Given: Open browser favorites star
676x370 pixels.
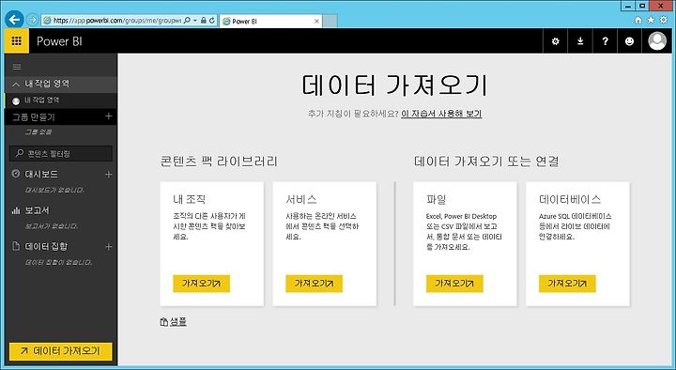Looking at the screenshot, I should (651, 20).
